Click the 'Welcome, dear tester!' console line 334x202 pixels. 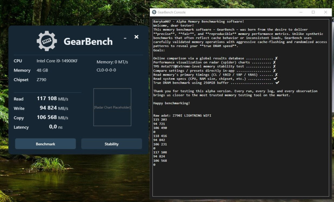173,25
